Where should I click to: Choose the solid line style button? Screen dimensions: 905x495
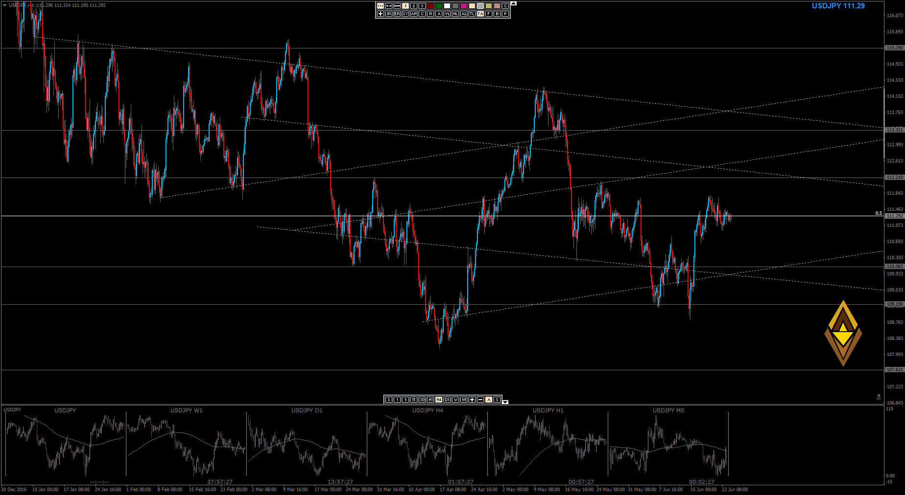click(397, 6)
